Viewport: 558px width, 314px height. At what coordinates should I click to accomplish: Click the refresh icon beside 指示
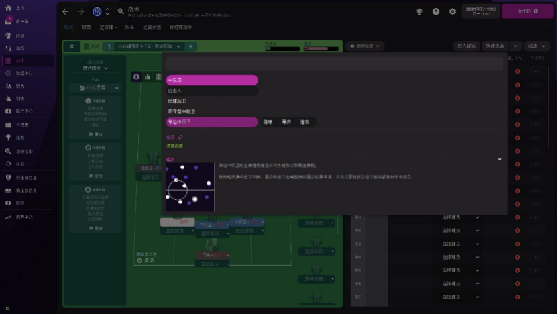coord(180,137)
